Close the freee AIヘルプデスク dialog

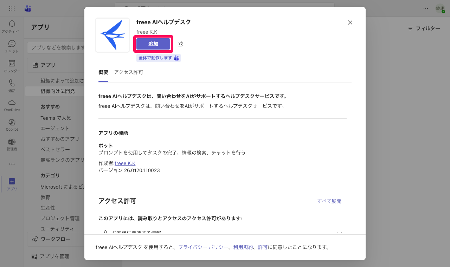click(350, 22)
